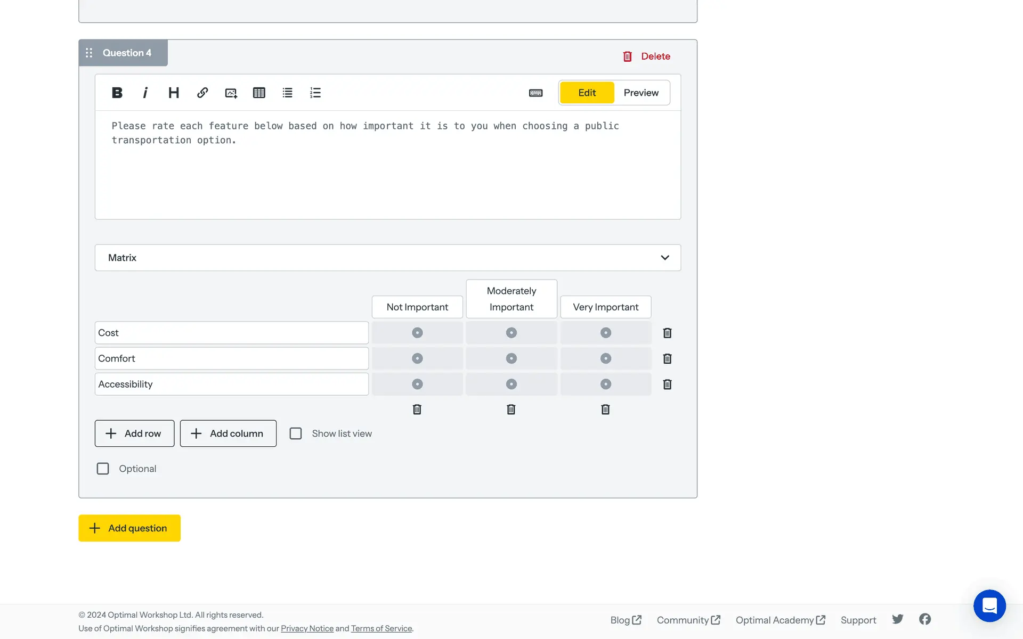Screen dimensions: 1023x639
Task: Switch to the Preview tab
Action: [641, 93]
